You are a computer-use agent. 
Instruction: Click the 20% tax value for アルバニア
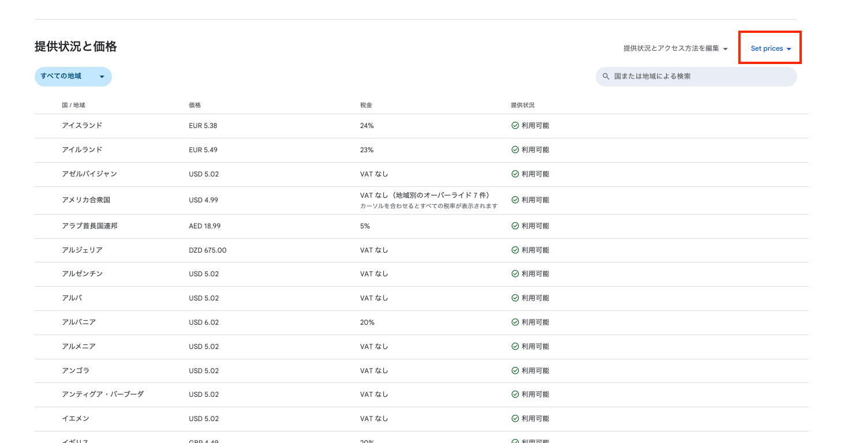(367, 322)
